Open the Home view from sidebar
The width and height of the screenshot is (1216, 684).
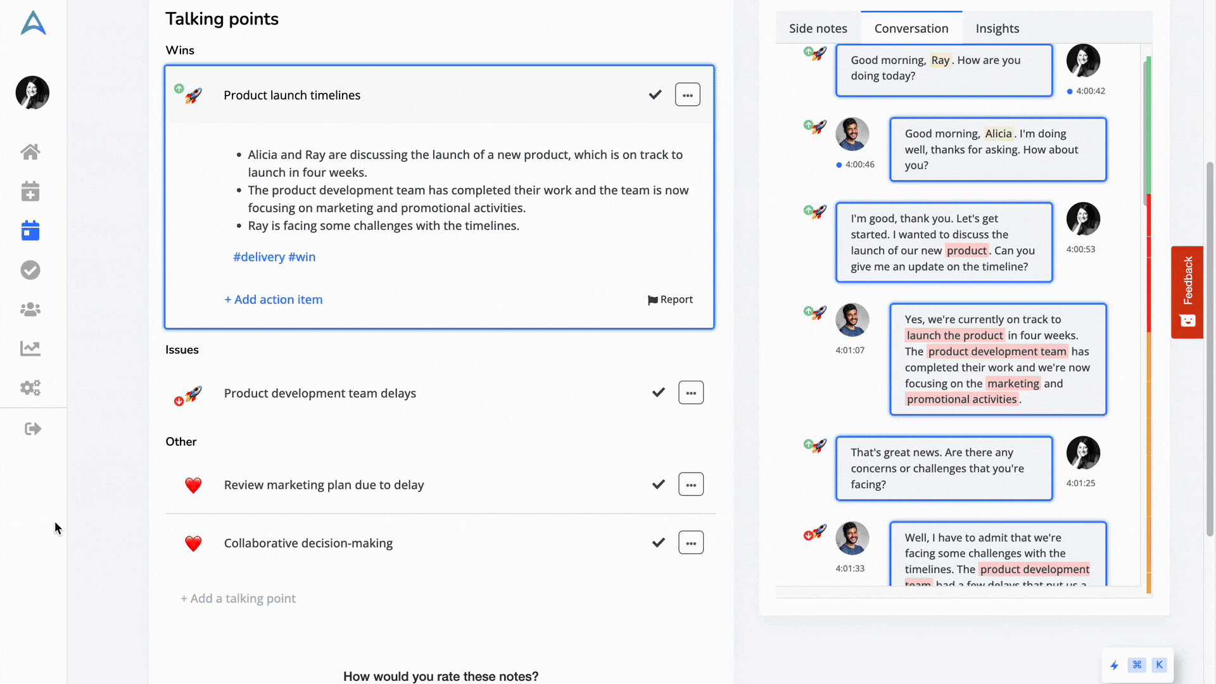click(x=30, y=151)
